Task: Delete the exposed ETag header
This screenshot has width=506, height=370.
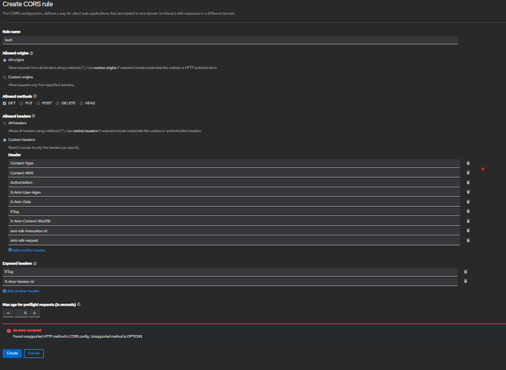Action: 465,271
